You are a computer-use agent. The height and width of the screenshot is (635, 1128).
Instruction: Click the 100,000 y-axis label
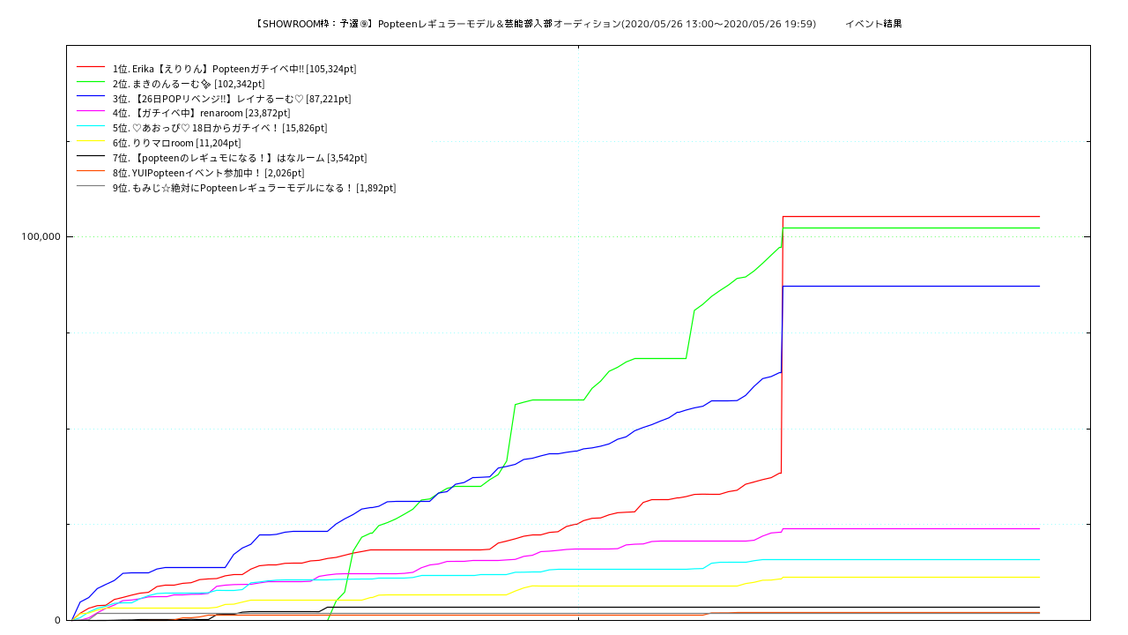coord(41,236)
